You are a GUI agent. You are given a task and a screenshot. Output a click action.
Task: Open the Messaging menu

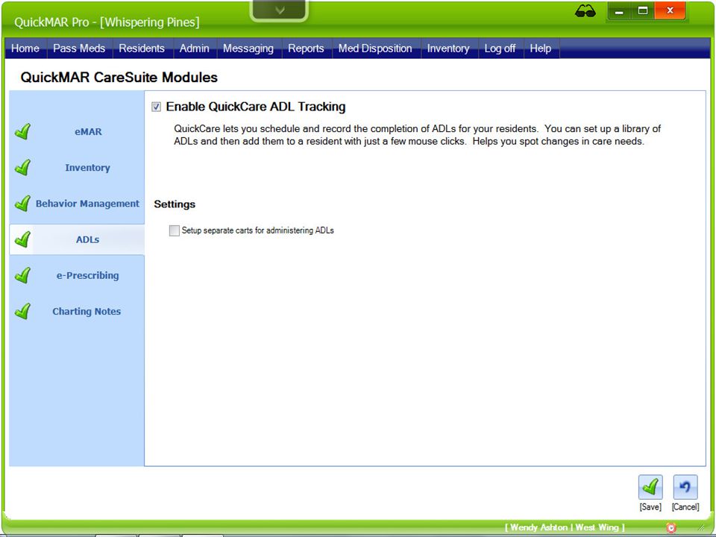[248, 48]
